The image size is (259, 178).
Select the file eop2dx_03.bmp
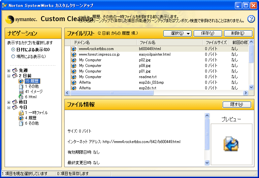tap(151, 82)
